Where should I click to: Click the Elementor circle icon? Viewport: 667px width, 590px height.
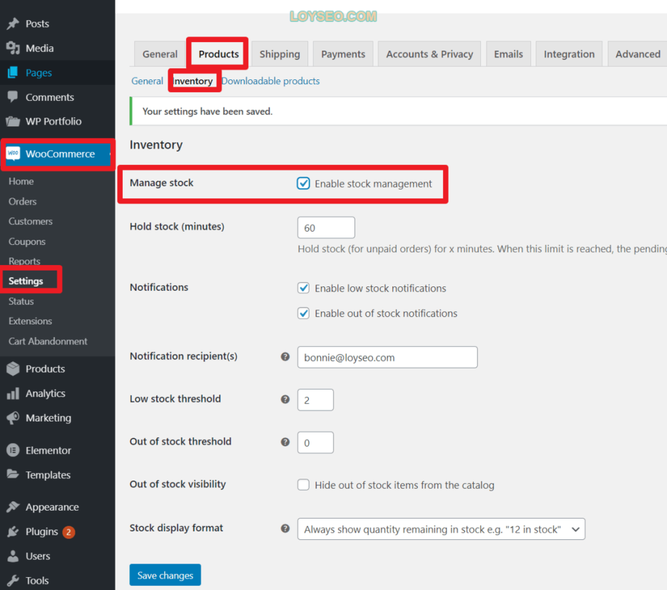[13, 450]
